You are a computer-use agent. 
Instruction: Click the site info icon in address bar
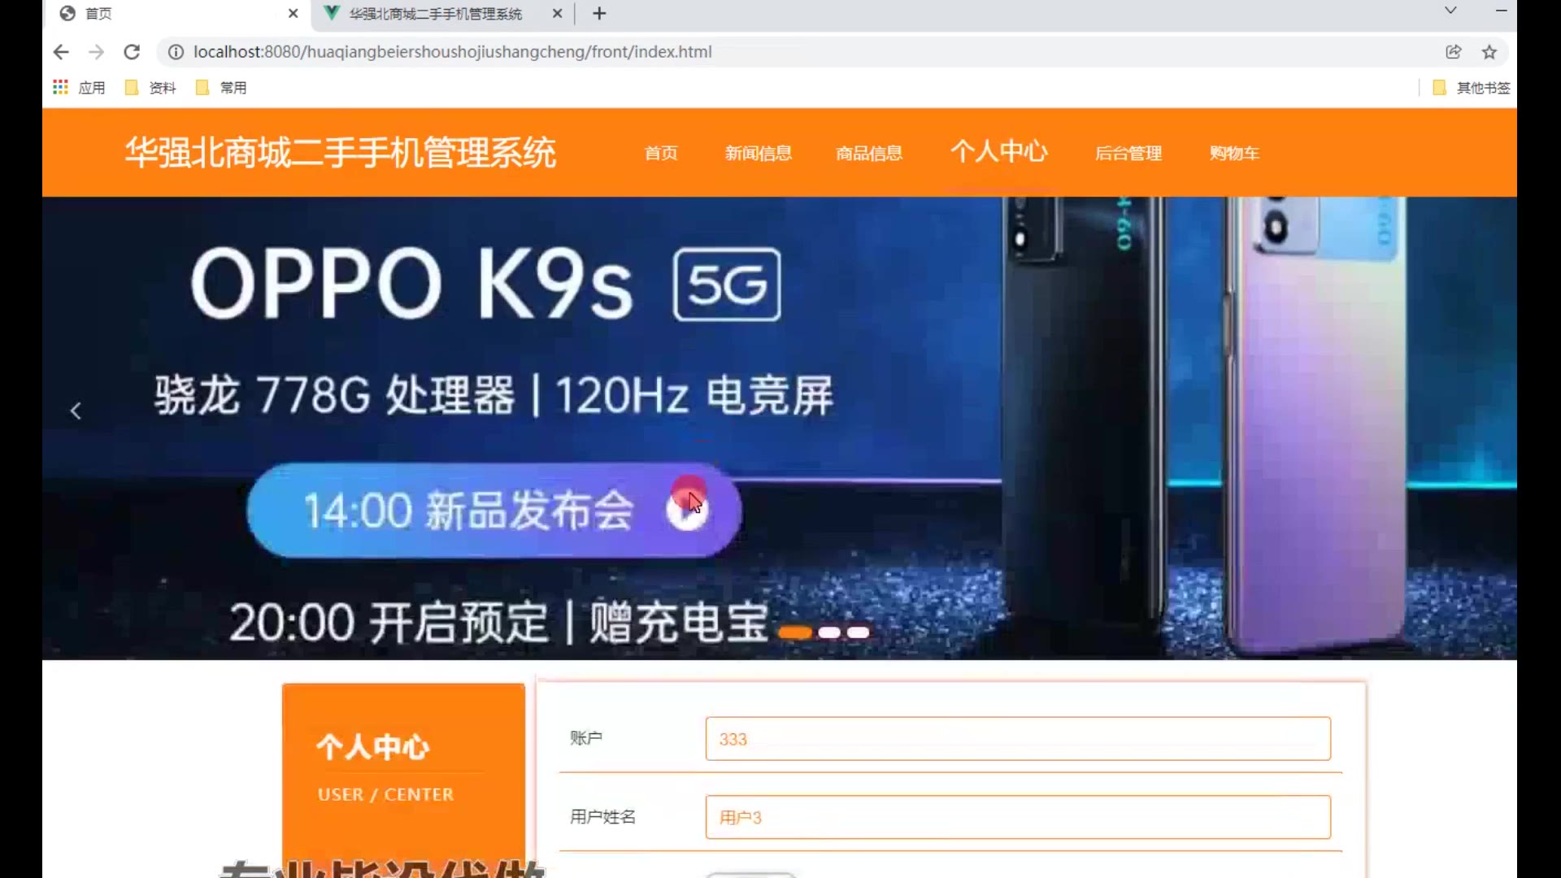[176, 52]
